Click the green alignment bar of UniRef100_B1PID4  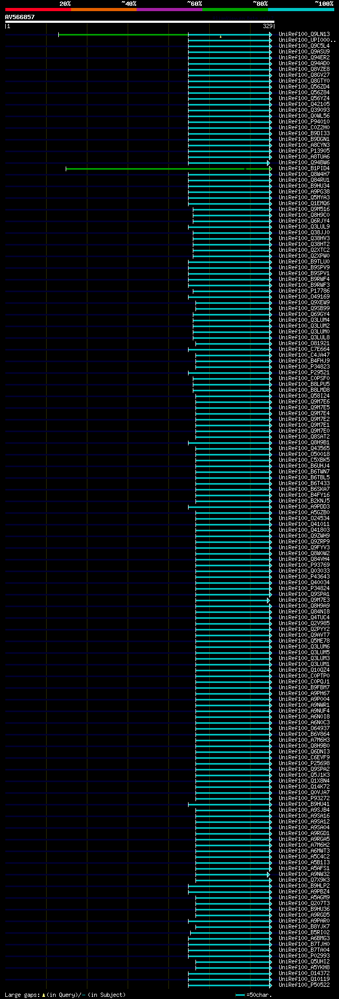pos(168,169)
